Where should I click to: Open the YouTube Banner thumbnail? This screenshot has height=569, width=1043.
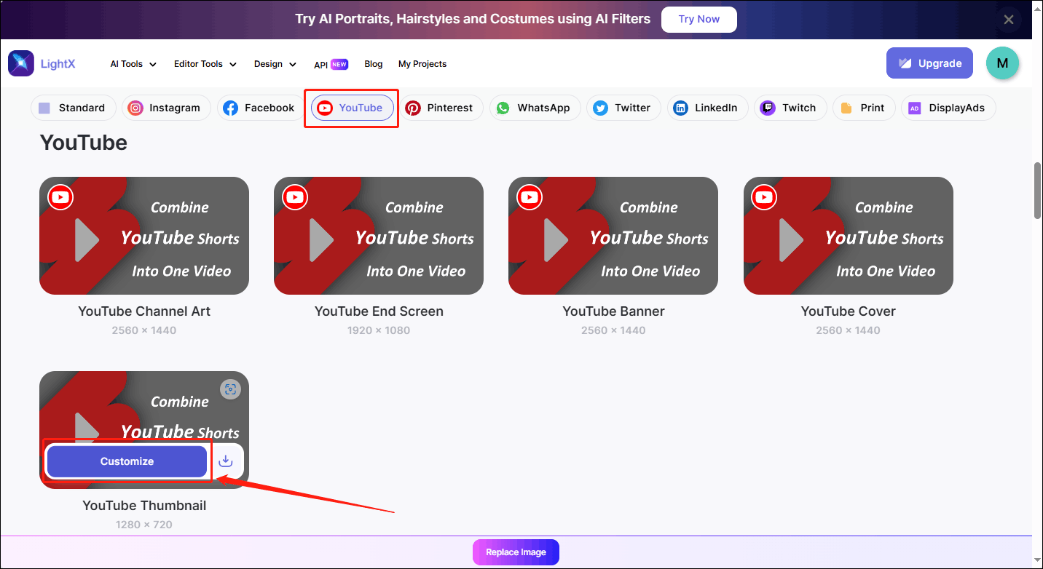point(613,236)
